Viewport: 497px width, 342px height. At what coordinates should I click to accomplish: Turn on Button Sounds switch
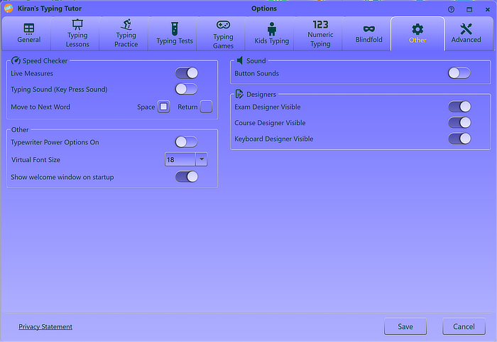point(459,73)
